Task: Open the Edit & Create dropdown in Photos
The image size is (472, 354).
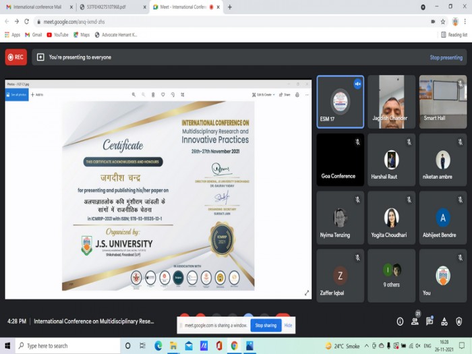Action: (264, 94)
